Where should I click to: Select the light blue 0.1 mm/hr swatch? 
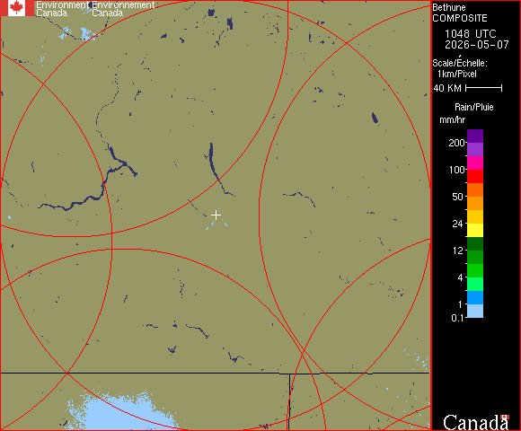click(x=475, y=312)
